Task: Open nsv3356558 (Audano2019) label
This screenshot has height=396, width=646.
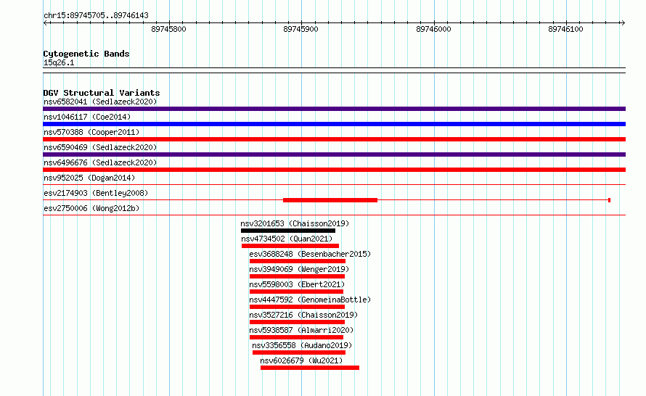Action: pos(302,345)
